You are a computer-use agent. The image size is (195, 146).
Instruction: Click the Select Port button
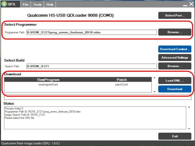pyautogui.click(x=175, y=16)
